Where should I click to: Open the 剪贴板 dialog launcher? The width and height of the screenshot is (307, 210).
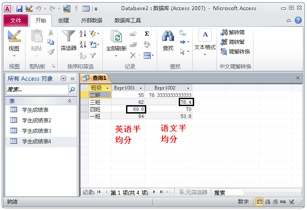(x=54, y=66)
